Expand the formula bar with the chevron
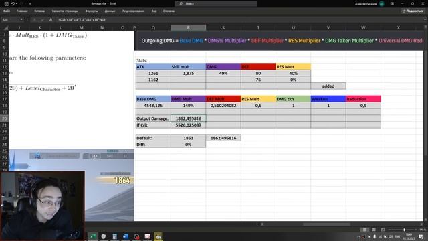 point(425,19)
